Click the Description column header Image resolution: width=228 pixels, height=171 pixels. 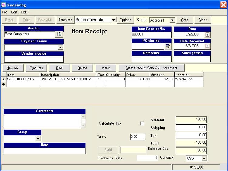(68, 75)
